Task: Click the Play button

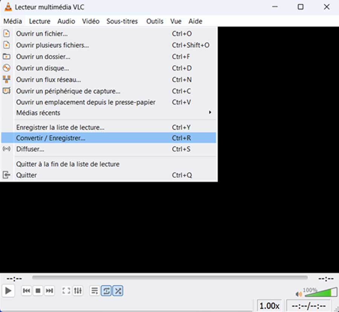Action: tap(8, 291)
